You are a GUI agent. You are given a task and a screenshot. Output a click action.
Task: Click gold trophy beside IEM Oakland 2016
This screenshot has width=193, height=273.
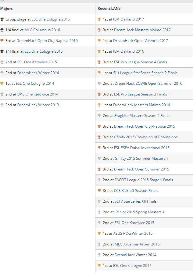[x=99, y=51]
